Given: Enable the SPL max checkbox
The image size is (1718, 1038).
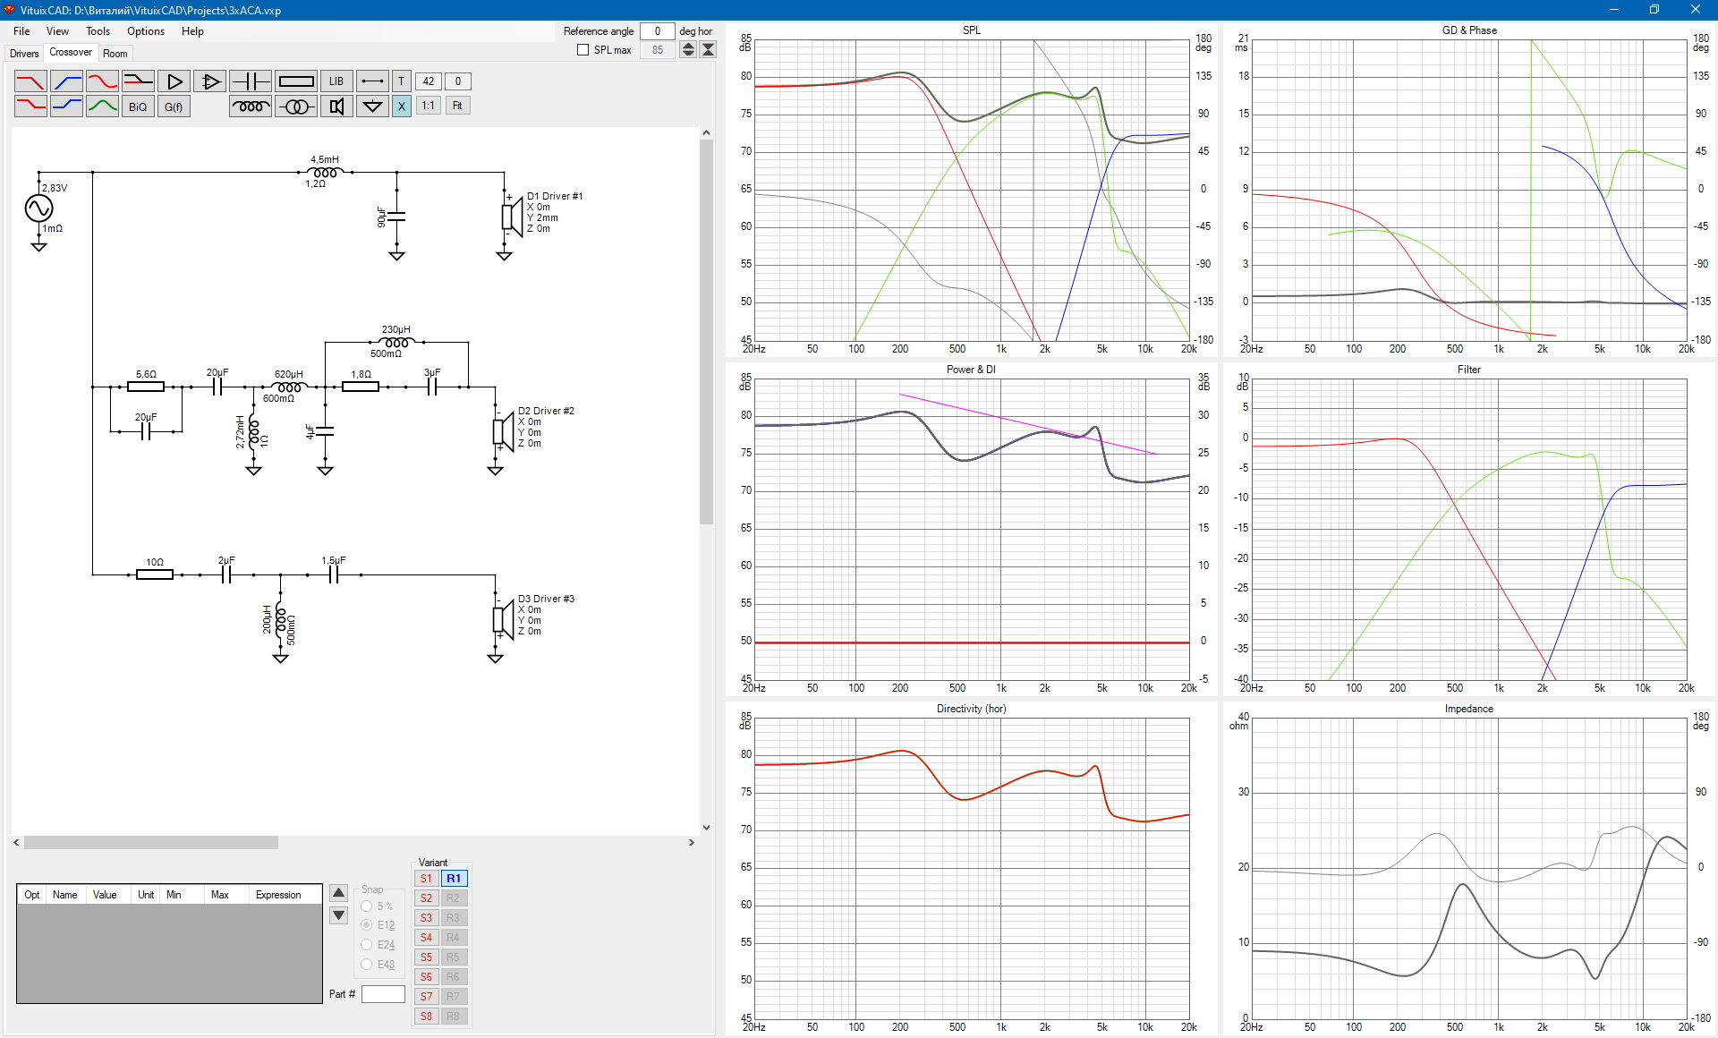Looking at the screenshot, I should [x=583, y=50].
